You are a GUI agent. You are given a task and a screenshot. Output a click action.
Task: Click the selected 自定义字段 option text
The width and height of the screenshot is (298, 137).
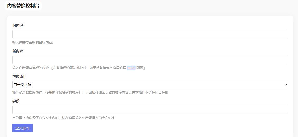click(22, 85)
